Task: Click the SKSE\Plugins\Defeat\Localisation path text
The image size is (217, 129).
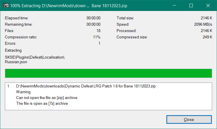Action: (35, 57)
